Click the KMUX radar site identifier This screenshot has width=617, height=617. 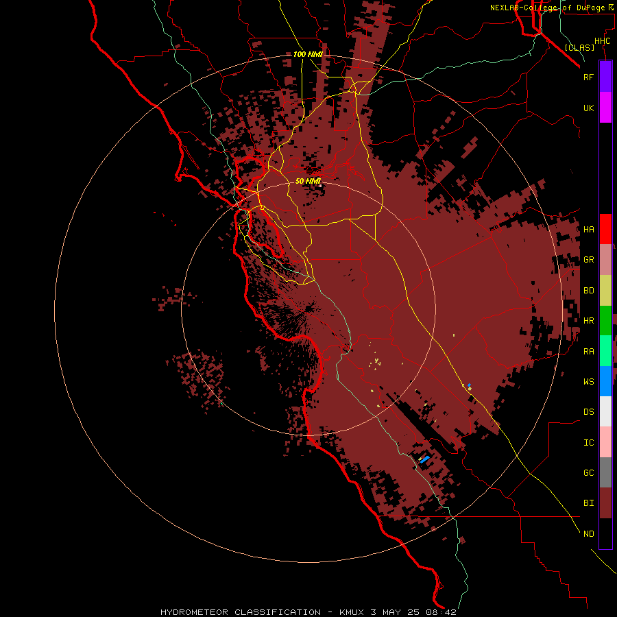352,612
